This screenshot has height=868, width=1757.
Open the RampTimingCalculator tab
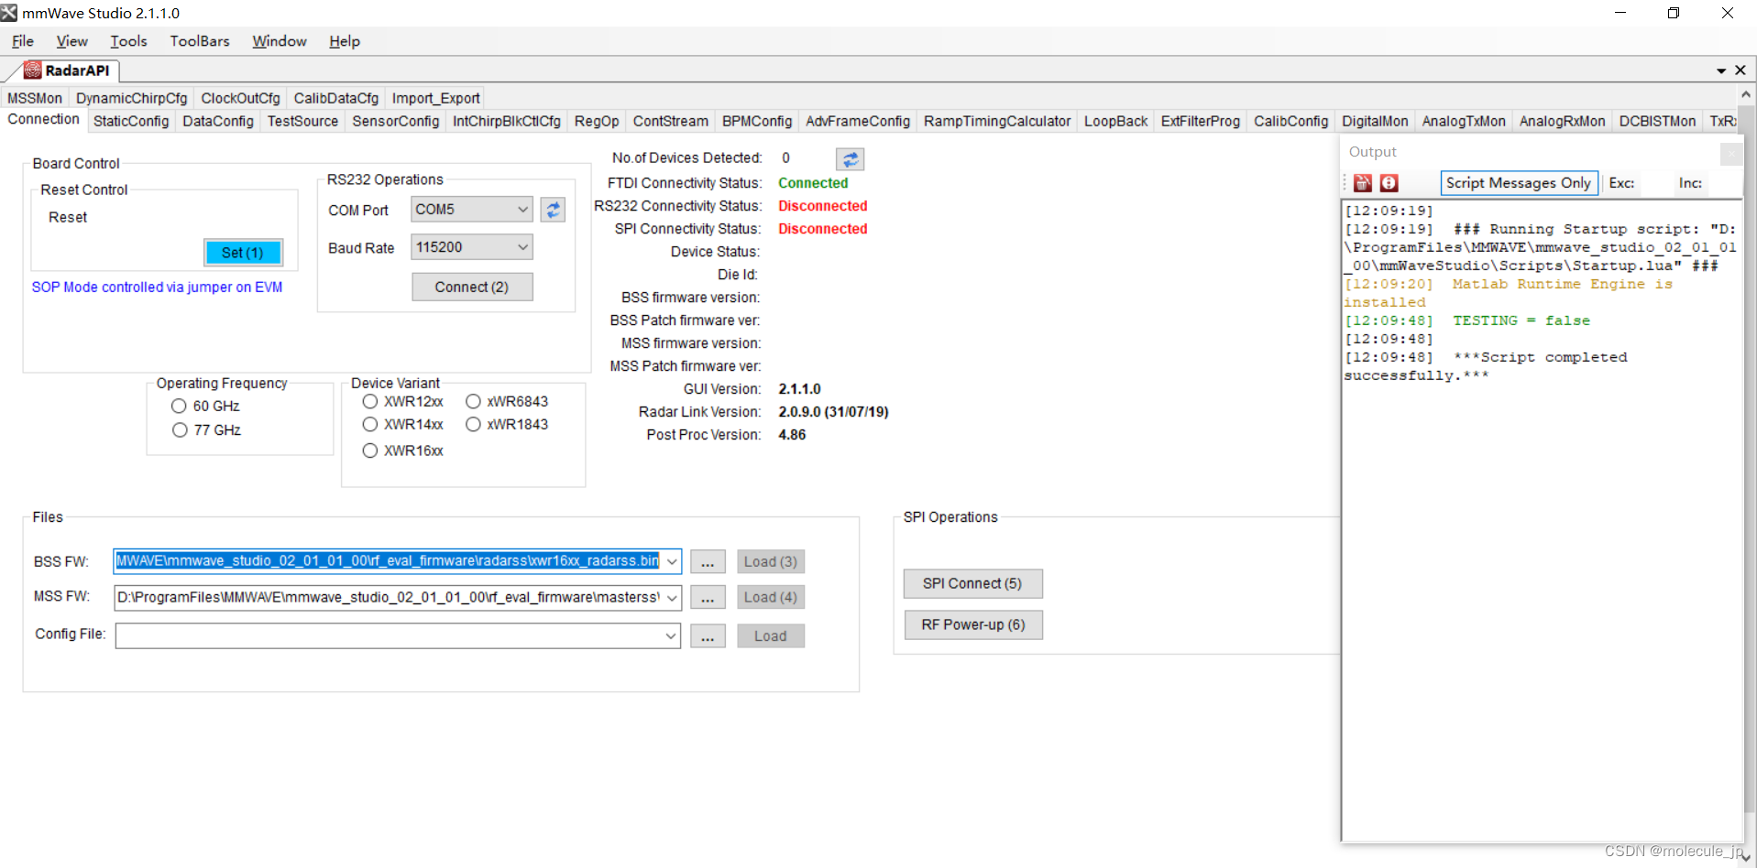pos(997,122)
